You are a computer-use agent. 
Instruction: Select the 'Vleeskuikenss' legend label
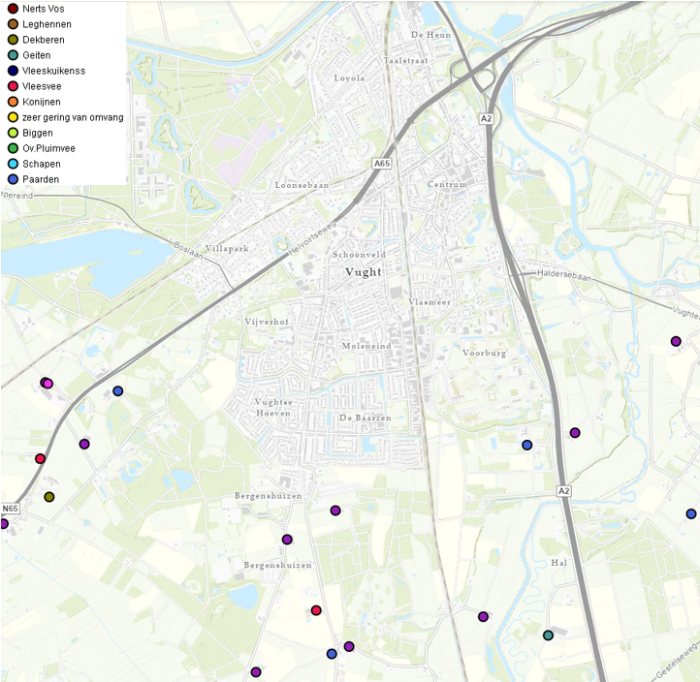click(53, 71)
